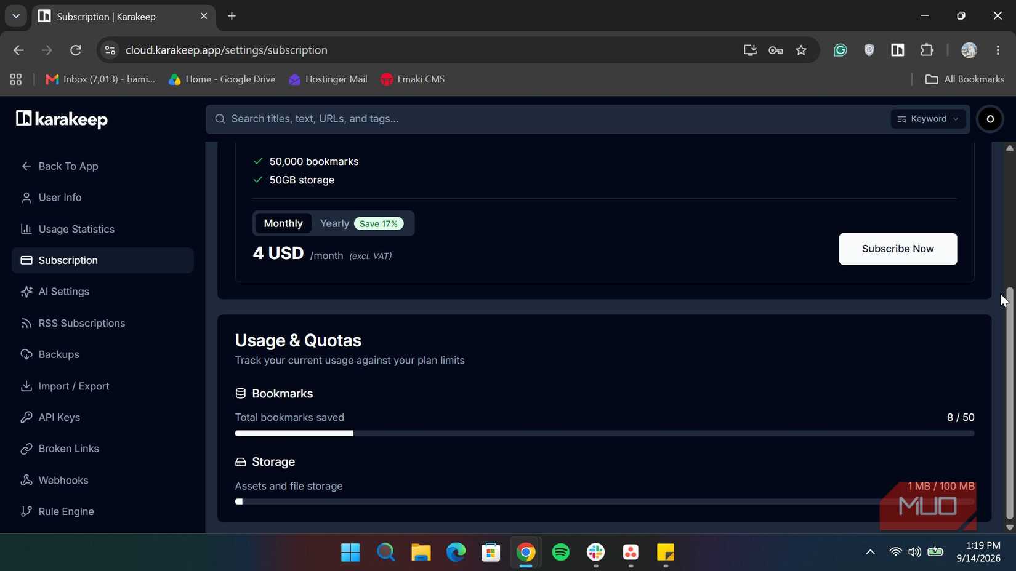Open the Grammarly extension icon
1016x571 pixels.
pos(840,50)
